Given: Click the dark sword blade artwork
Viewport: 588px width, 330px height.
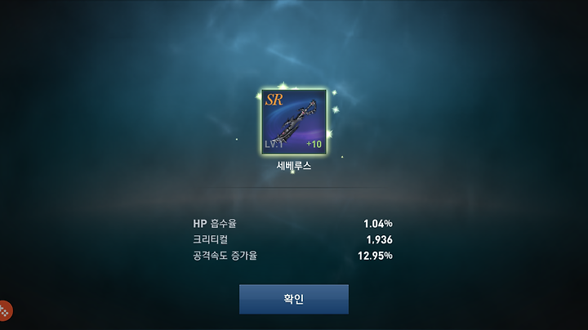Looking at the screenshot, I should [296, 123].
